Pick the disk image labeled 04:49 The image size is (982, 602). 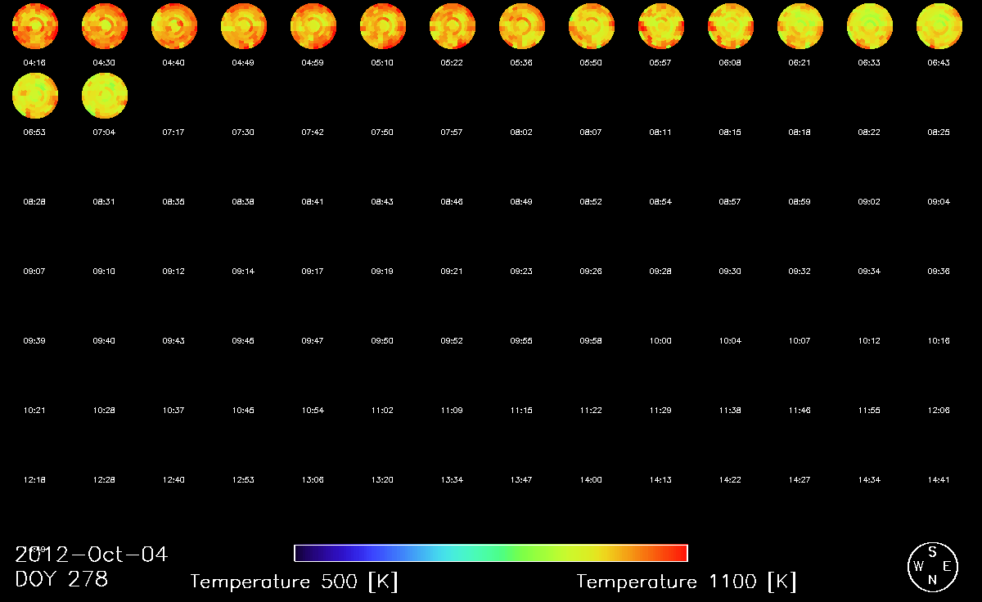pyautogui.click(x=244, y=26)
